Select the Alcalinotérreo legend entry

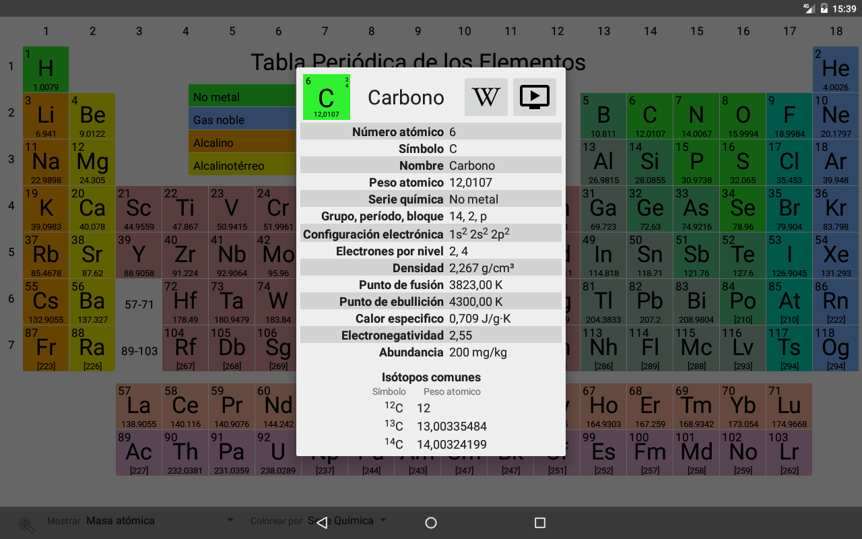[x=241, y=166]
